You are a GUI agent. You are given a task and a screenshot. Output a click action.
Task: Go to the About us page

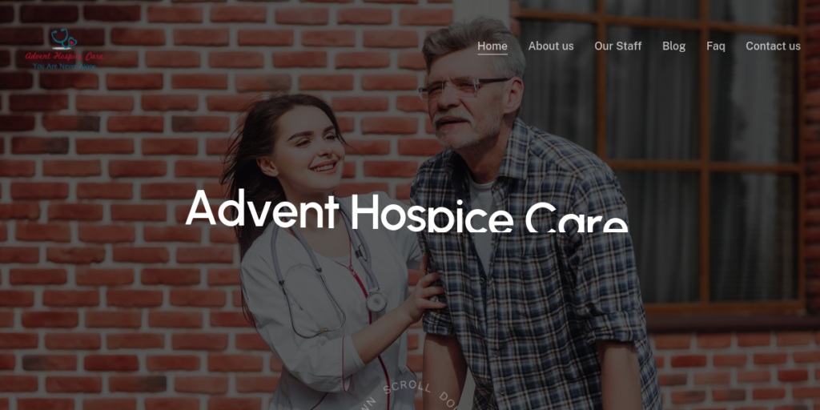tap(551, 46)
